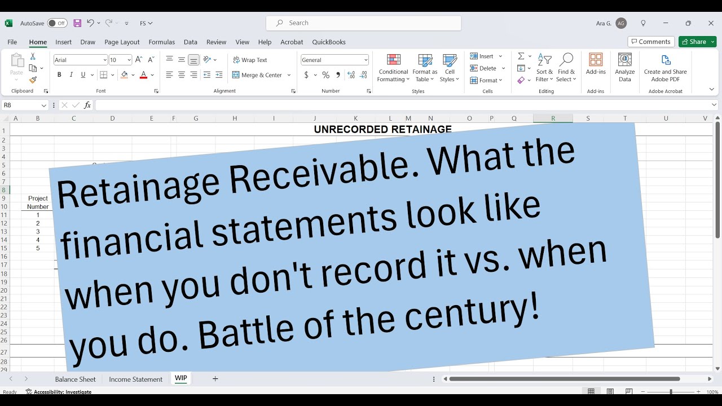
Task: Add a new sheet with plus button
Action: [x=215, y=379]
